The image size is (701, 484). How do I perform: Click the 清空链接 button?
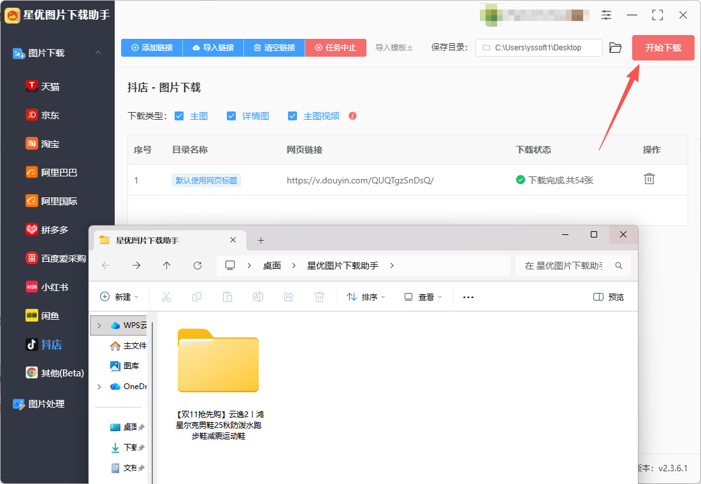(x=275, y=47)
